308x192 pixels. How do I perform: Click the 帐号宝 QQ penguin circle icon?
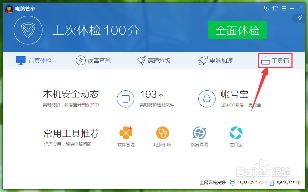tap(207, 99)
